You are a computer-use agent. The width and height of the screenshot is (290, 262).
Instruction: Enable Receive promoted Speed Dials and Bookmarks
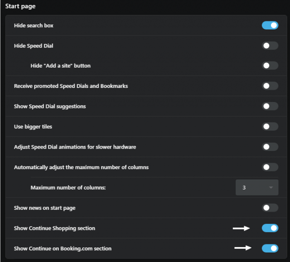(270, 86)
